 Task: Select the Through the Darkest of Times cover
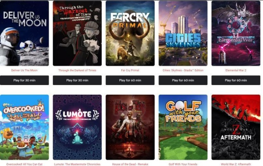click(x=77, y=33)
